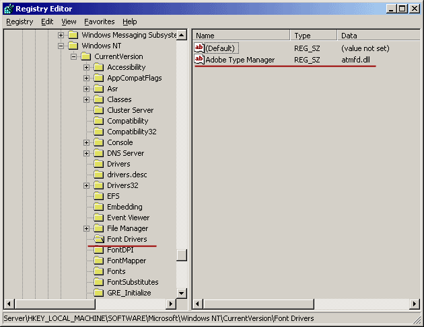
Task: Click the AppCompatFlags folder icon
Action: pos(99,78)
